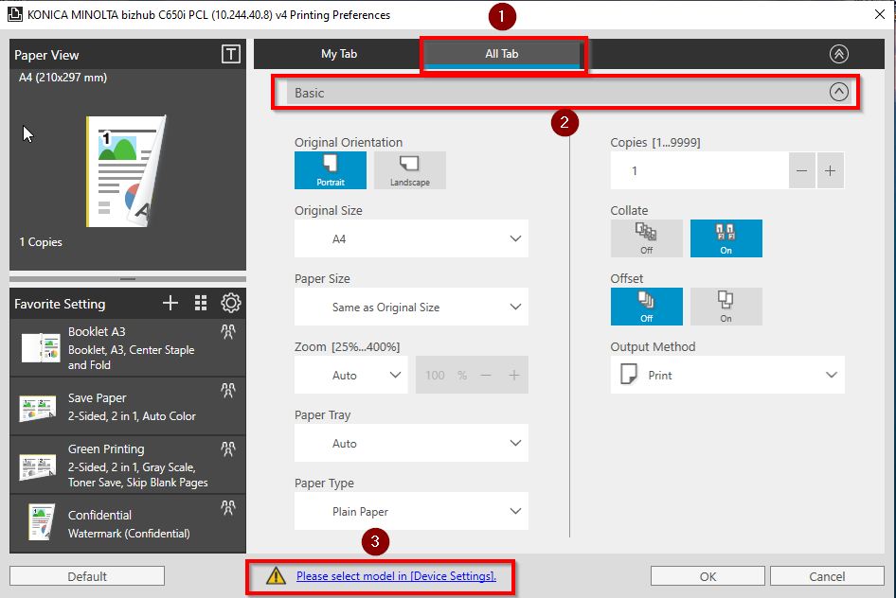This screenshot has width=896, height=598.
Task: Open the Output Method dropdown
Action: point(726,376)
